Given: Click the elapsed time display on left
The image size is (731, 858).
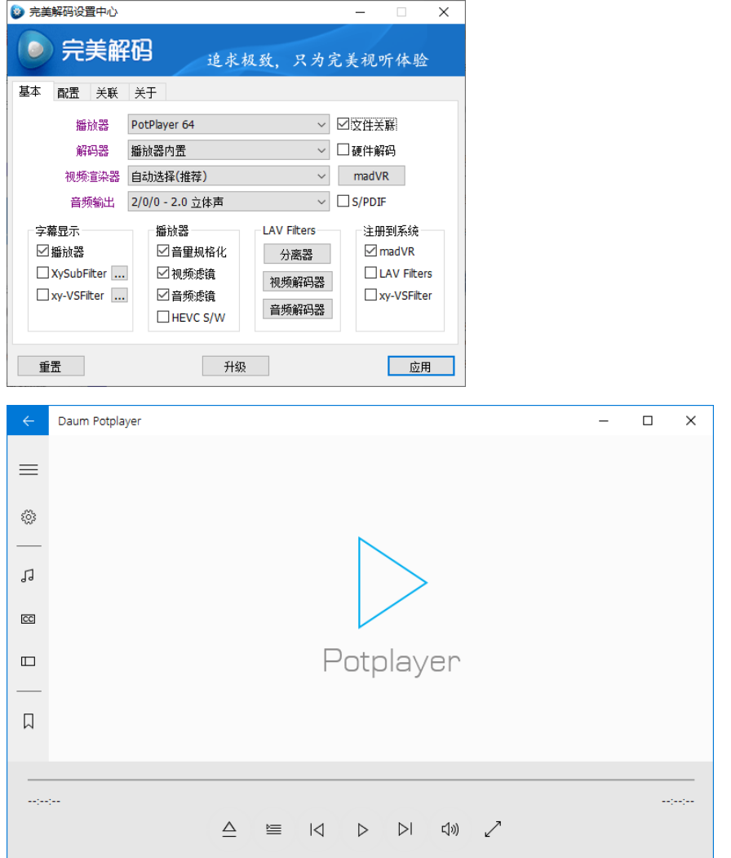Looking at the screenshot, I should (x=44, y=801).
